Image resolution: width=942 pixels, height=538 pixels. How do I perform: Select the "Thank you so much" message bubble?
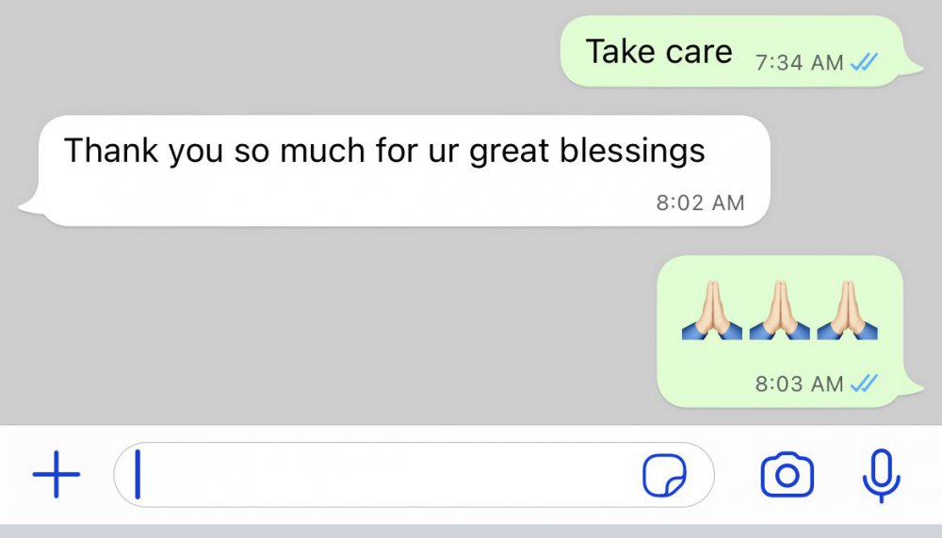click(x=398, y=171)
